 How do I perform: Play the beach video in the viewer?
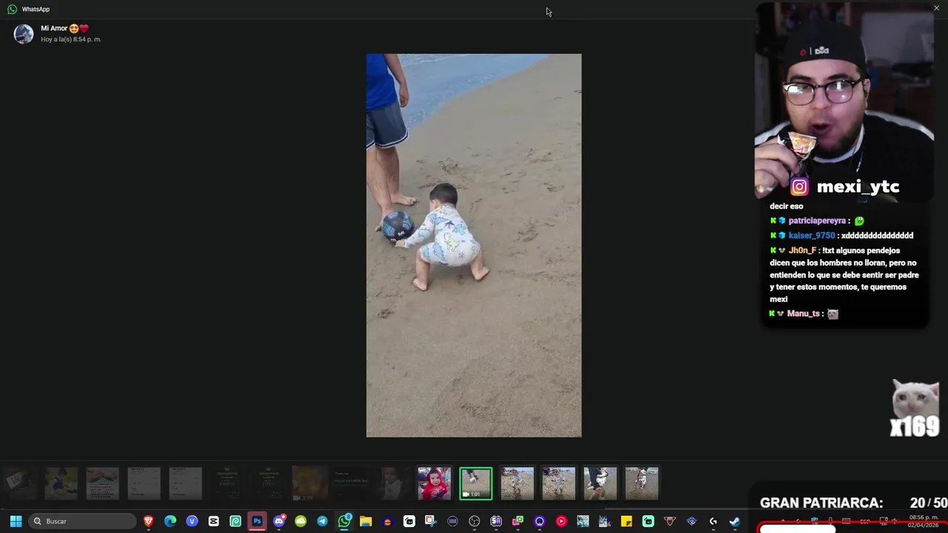pyautogui.click(x=474, y=245)
